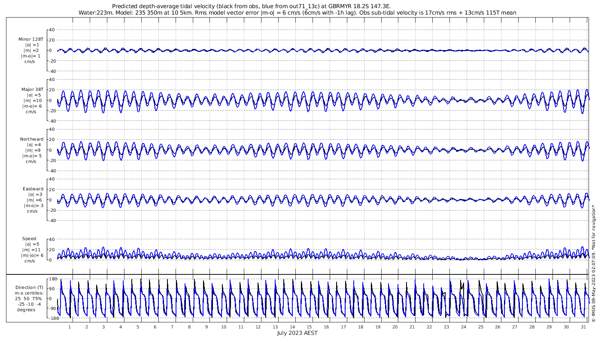Click '|m-o|= 5' under Northward
Screen dimensions: 601x343
pos(32,156)
